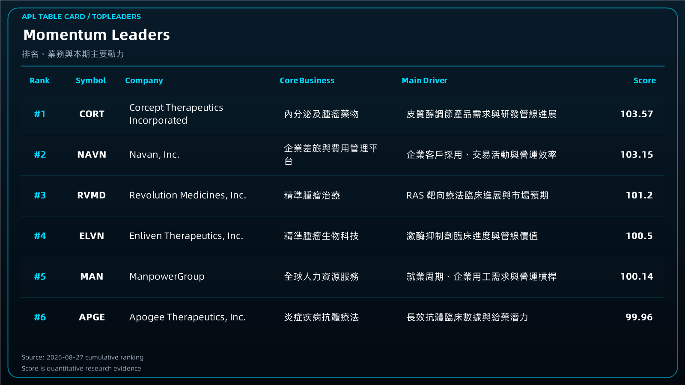The image size is (685, 385).
Task: Click core business 精準腫瘤生物科技
Action: click(322, 236)
